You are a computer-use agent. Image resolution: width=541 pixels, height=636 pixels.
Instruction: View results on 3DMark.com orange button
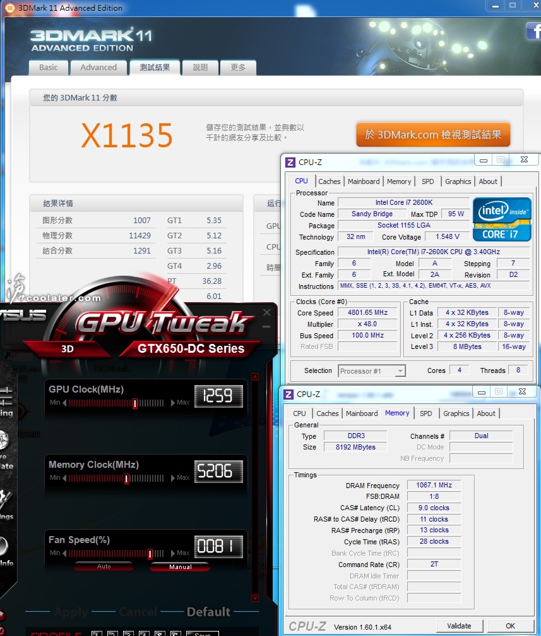433,135
